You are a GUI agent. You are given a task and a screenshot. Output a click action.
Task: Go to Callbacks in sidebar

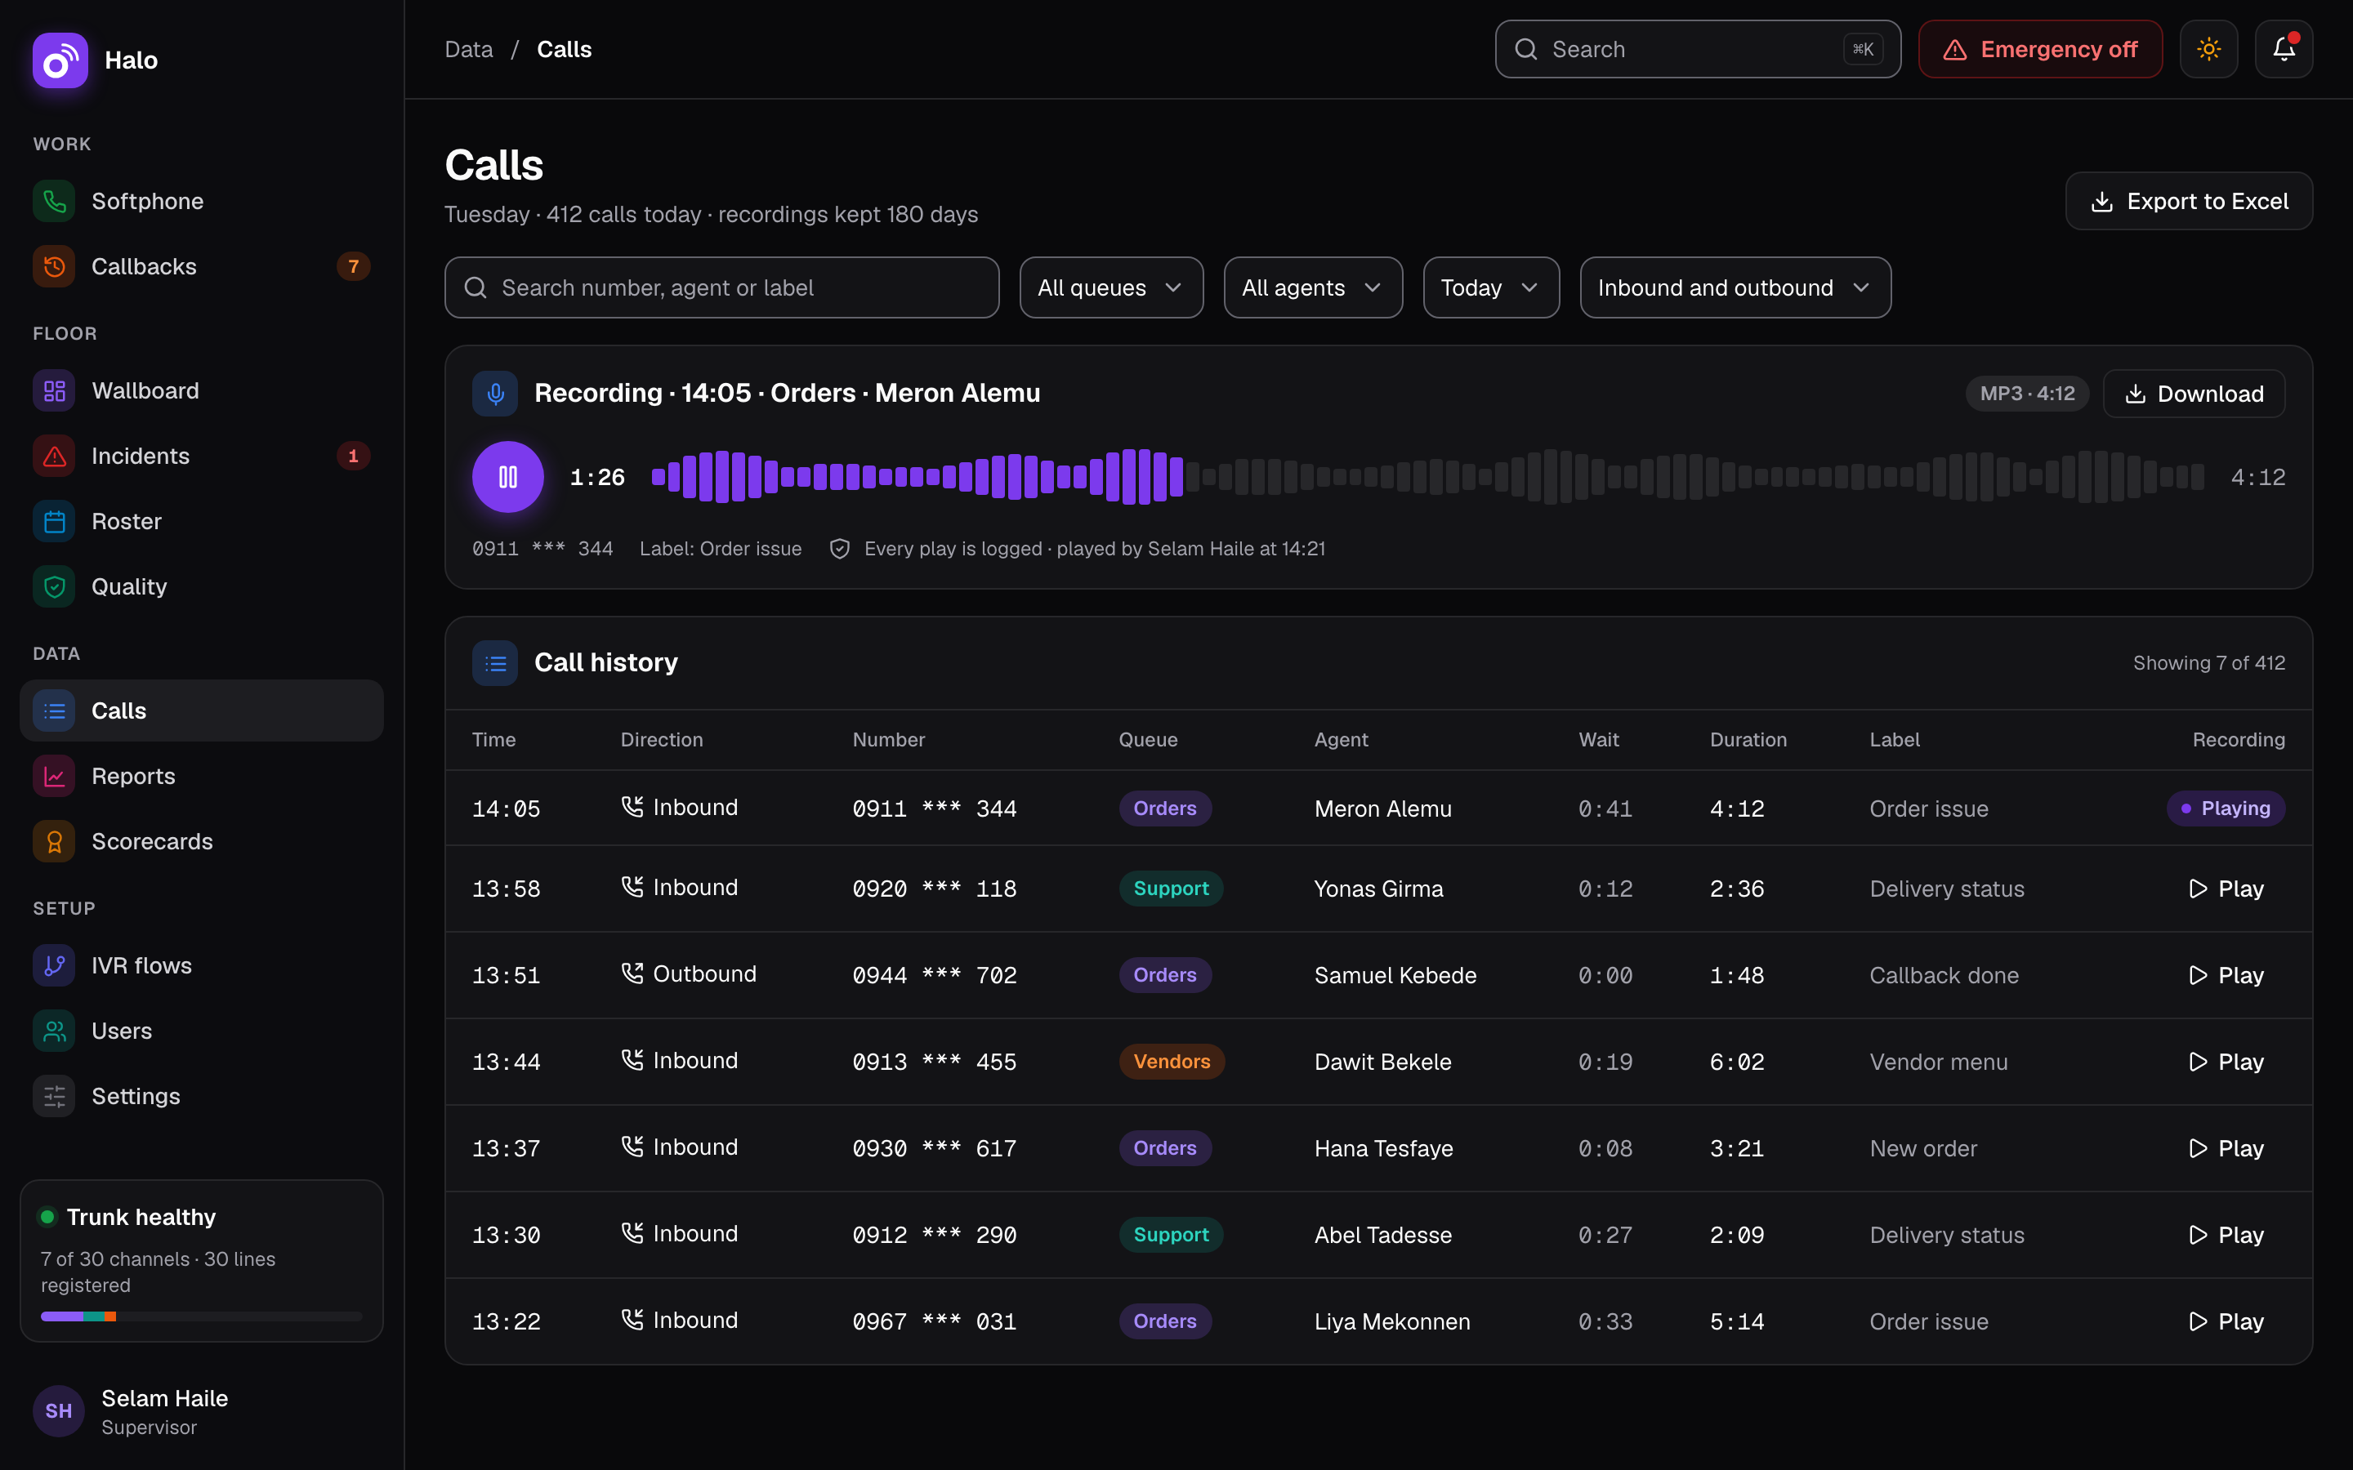pyautogui.click(x=201, y=266)
